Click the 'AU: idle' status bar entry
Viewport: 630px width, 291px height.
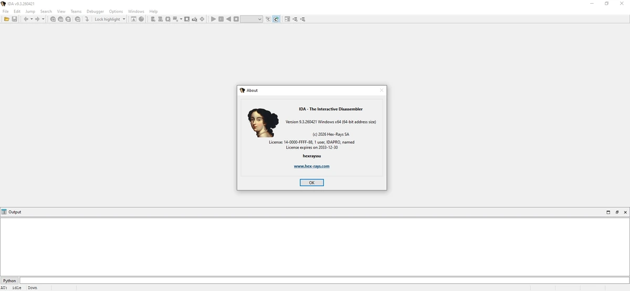tap(11, 288)
